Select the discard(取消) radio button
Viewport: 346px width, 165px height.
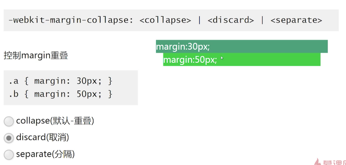[9, 138]
